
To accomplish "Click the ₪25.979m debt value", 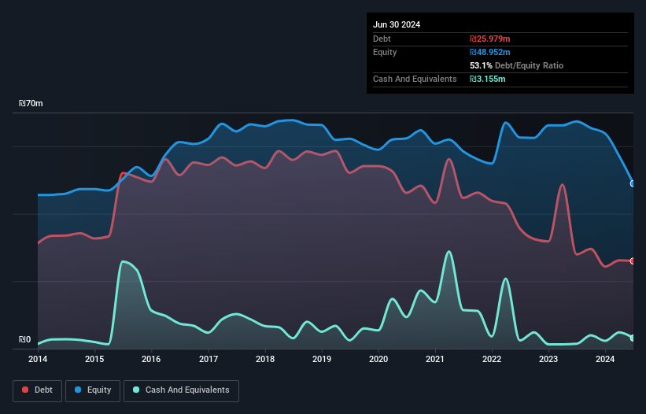I will [x=490, y=39].
